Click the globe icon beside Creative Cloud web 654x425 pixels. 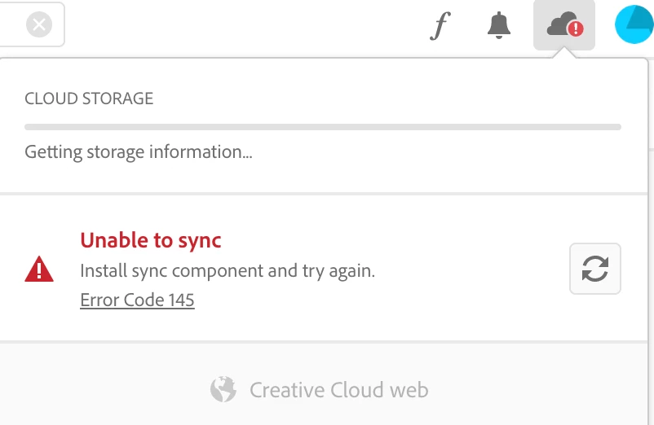click(223, 390)
